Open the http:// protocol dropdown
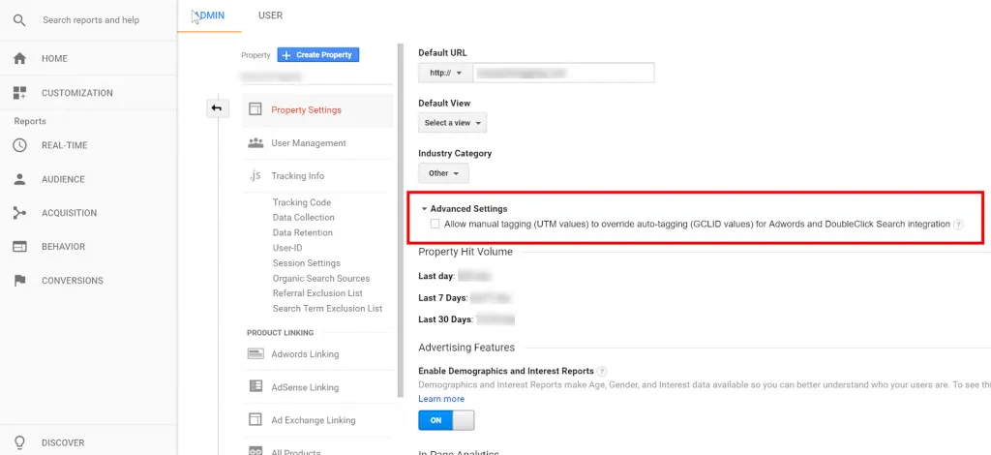This screenshot has width=991, height=455. 445,73
